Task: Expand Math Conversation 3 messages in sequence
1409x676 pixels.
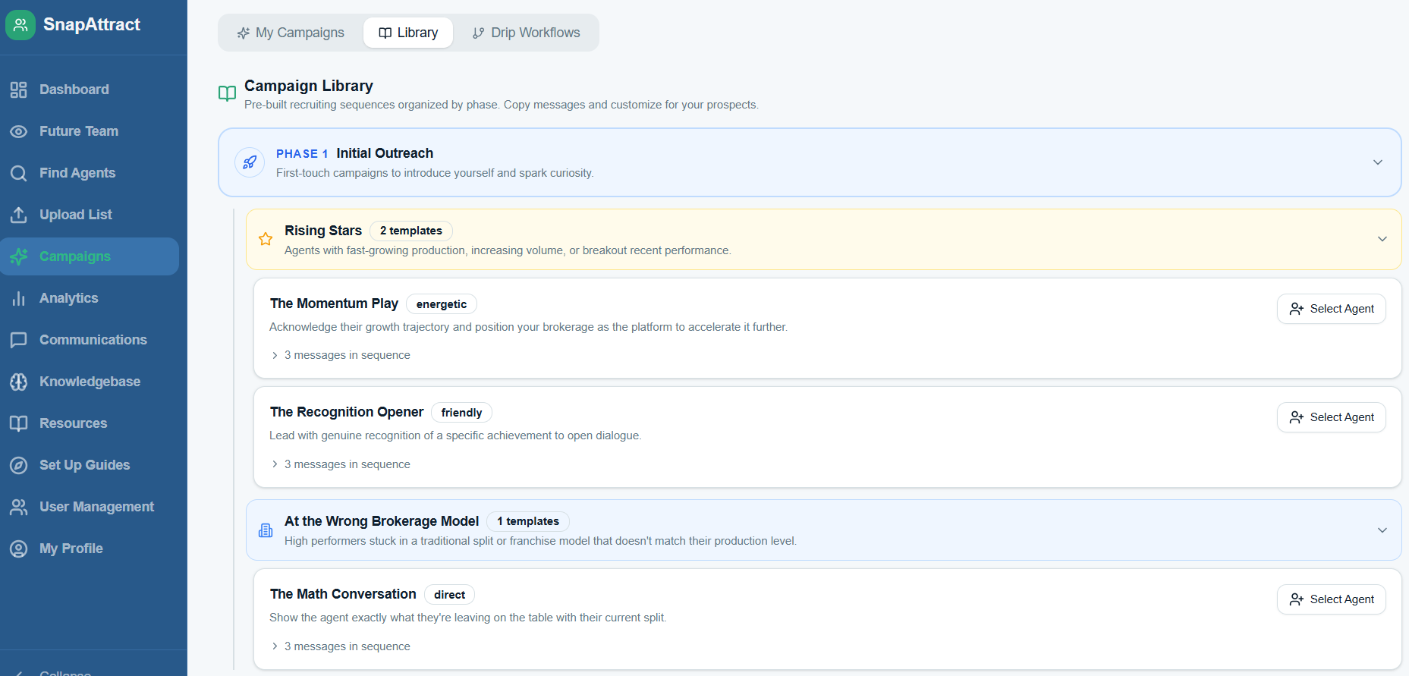Action: pyautogui.click(x=341, y=646)
